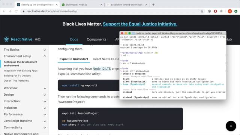Open the Components navigation item
Screen dimensions: 240x135
click(x=96, y=39)
